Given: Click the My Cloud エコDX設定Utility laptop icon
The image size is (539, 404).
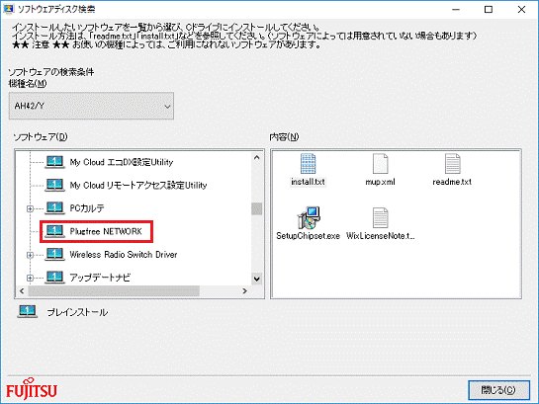Looking at the screenshot, I should point(54,162).
